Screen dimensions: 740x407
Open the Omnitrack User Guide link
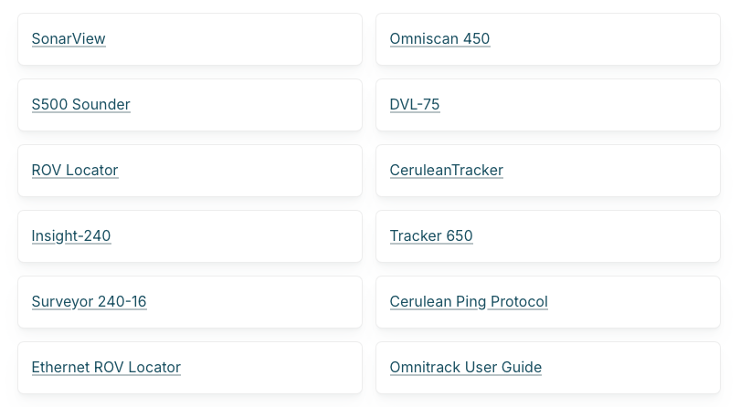point(466,368)
